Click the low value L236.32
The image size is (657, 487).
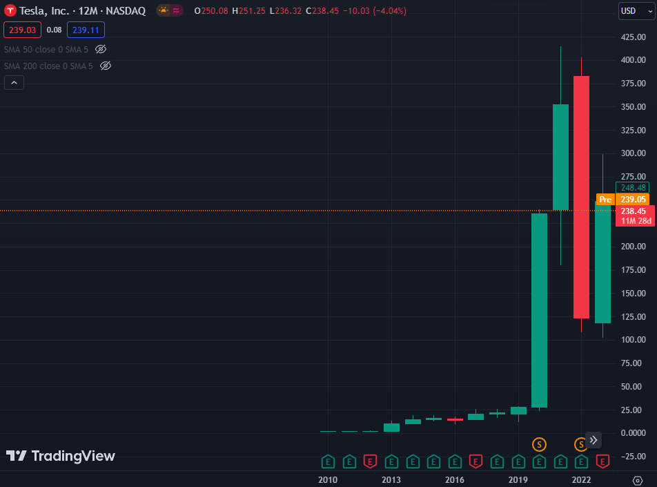click(x=285, y=11)
